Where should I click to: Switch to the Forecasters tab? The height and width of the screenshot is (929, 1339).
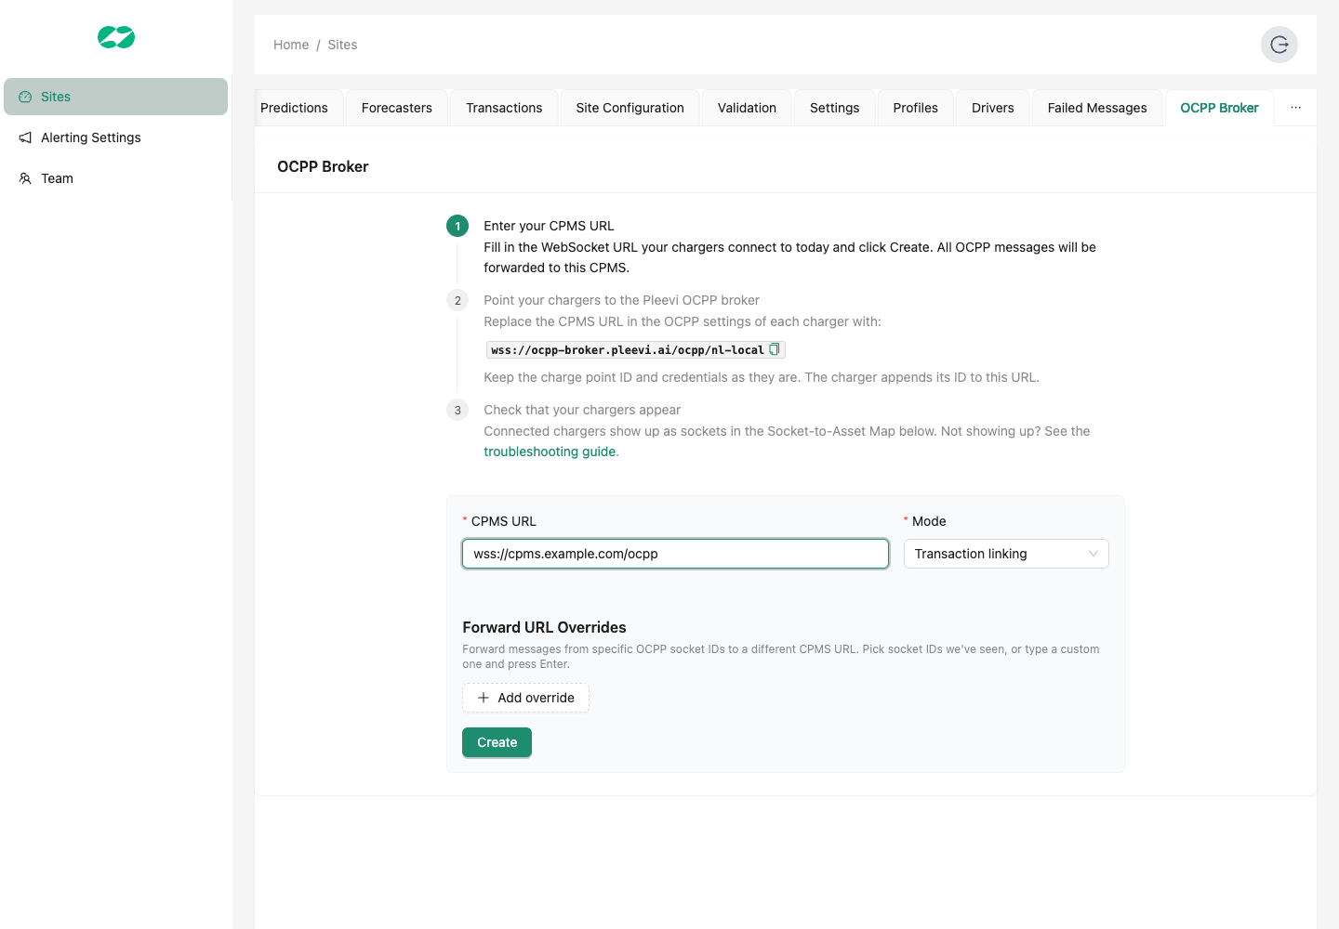pos(397,108)
